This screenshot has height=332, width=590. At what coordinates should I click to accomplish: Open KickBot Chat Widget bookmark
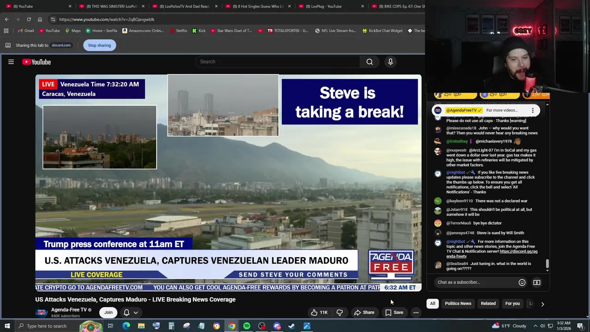tap(383, 30)
